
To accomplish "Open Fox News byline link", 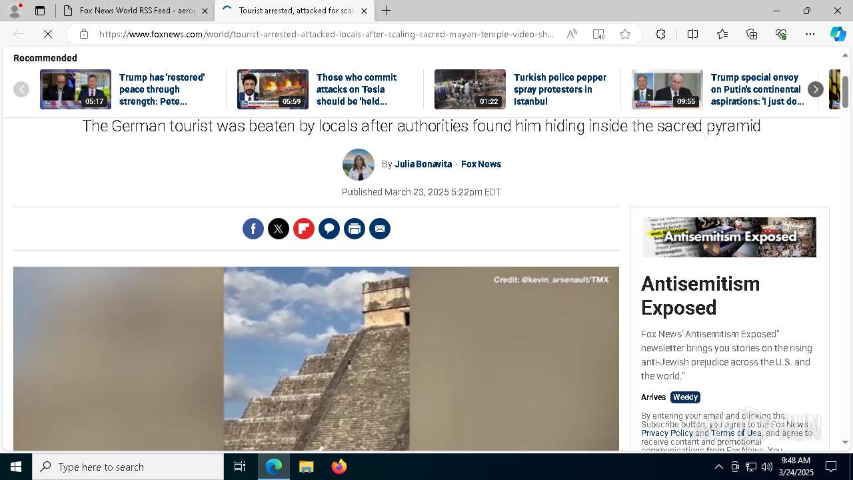I will point(481,164).
